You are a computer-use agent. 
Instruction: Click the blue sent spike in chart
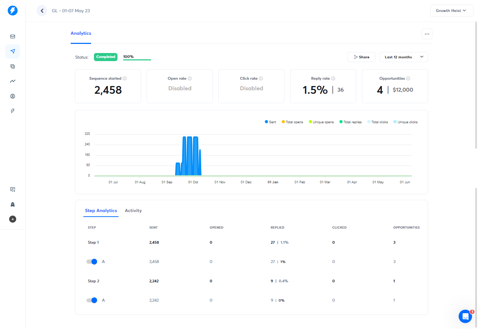pos(190,156)
